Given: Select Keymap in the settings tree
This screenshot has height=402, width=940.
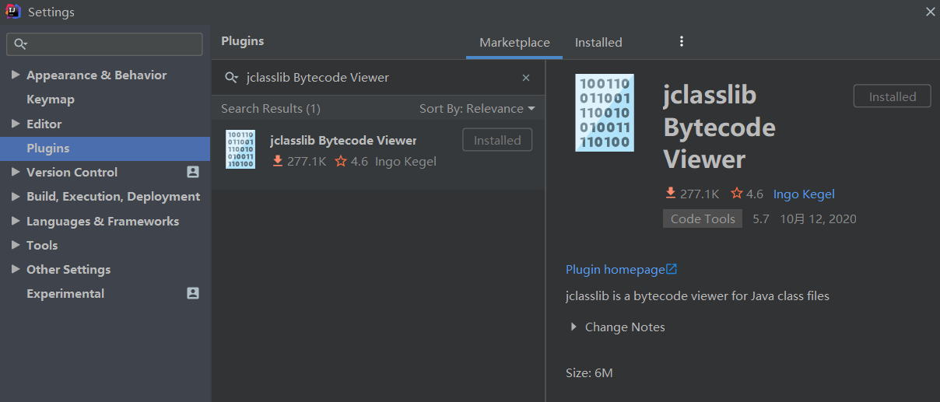Looking at the screenshot, I should (x=51, y=99).
